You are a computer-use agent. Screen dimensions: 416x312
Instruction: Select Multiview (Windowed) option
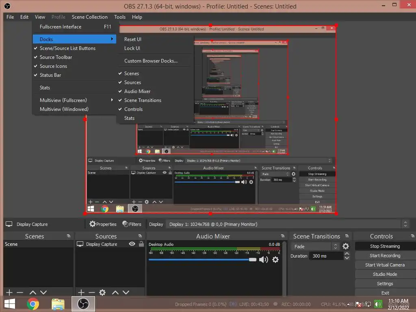(x=74, y=109)
